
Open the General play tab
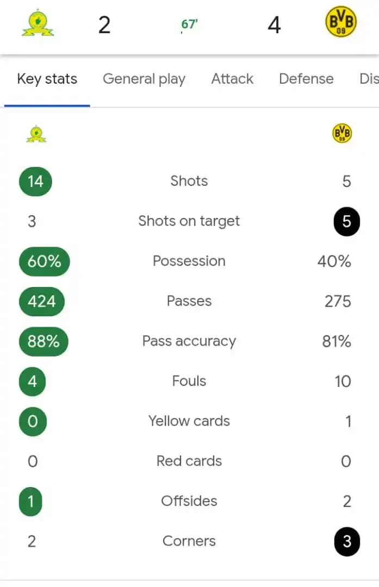tap(144, 79)
